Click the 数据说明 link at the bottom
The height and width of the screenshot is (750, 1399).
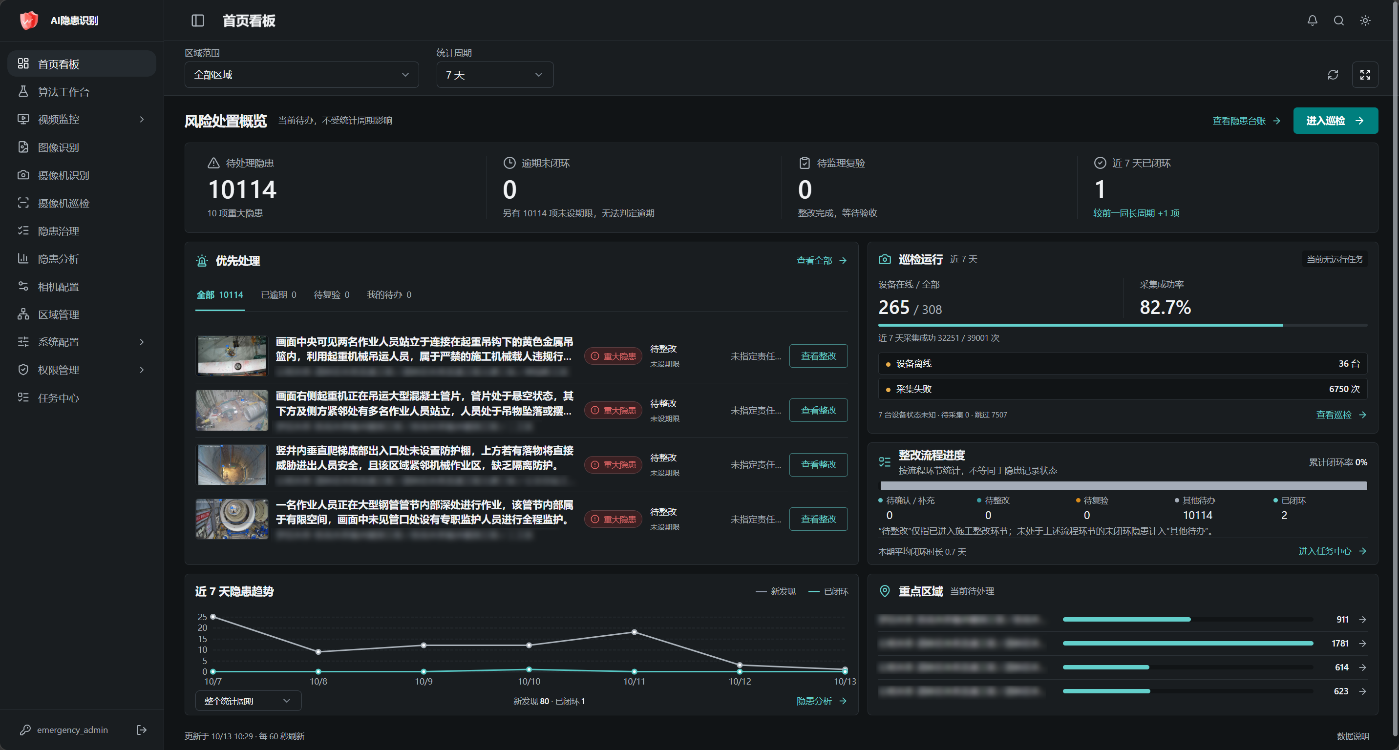1352,736
